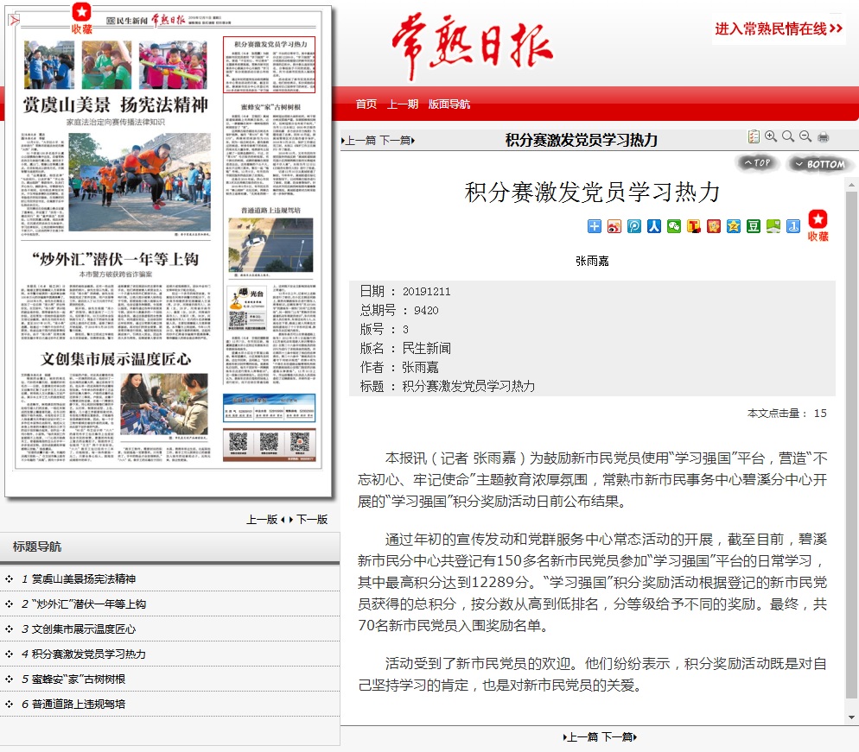Click the section name 民生新闻 in article info
The image size is (859, 752).
coord(426,349)
